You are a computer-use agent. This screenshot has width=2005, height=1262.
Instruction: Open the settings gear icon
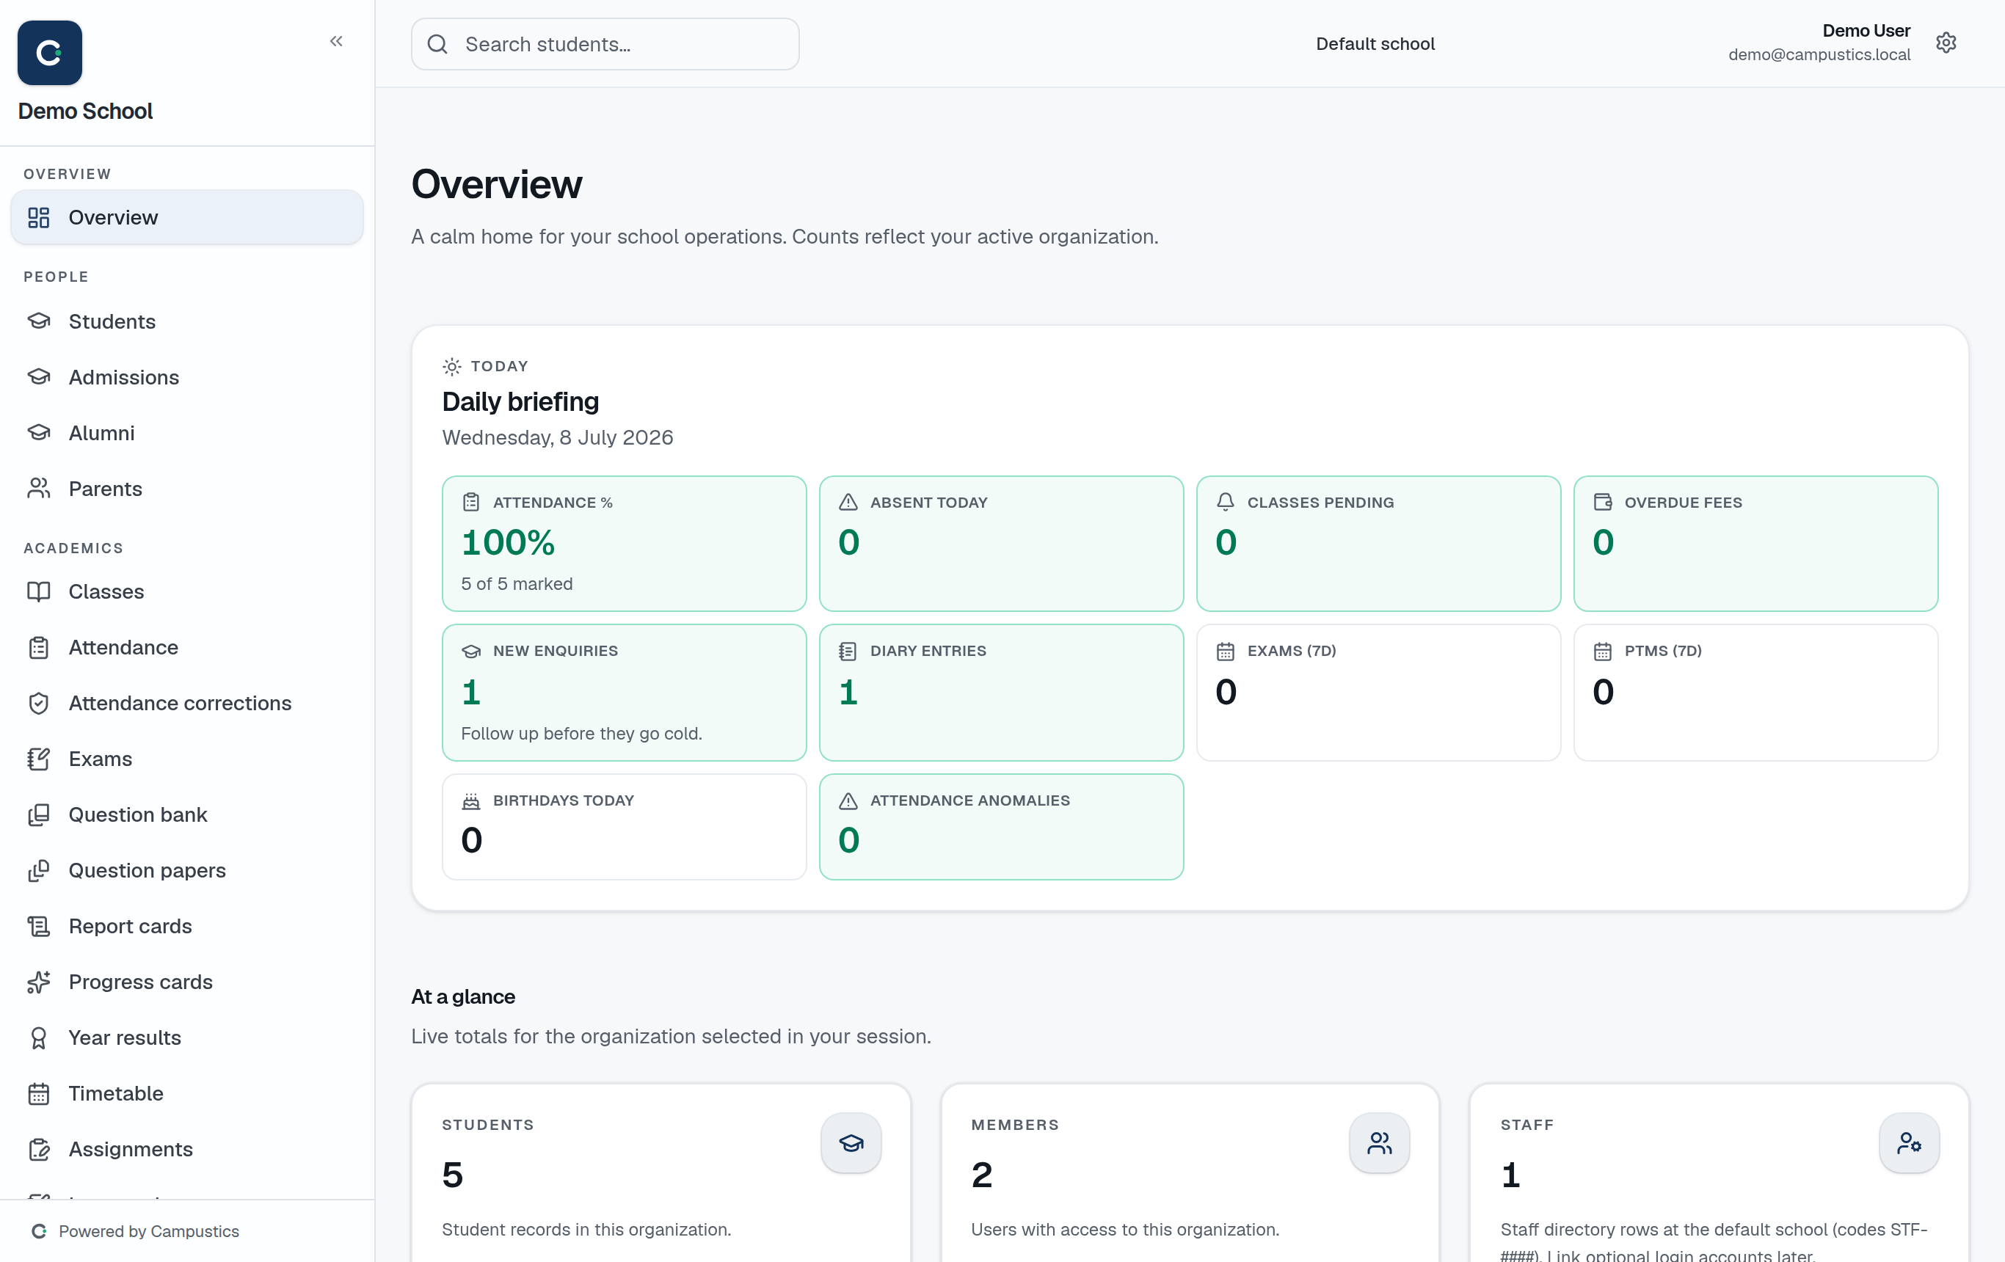coord(1945,43)
